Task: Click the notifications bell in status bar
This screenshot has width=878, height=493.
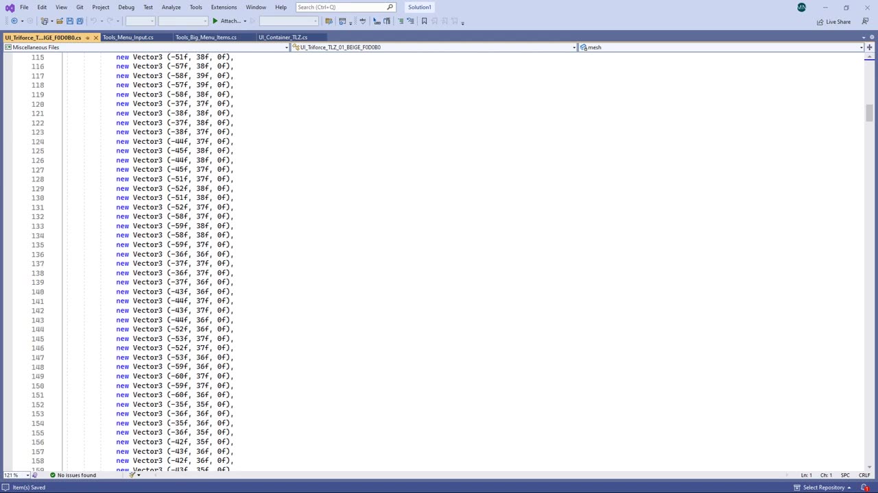Action: [x=865, y=488]
